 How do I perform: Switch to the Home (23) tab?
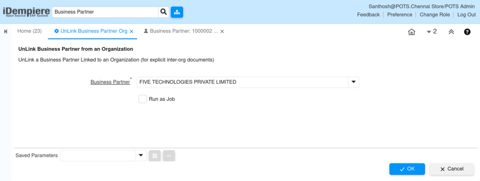coord(30,31)
